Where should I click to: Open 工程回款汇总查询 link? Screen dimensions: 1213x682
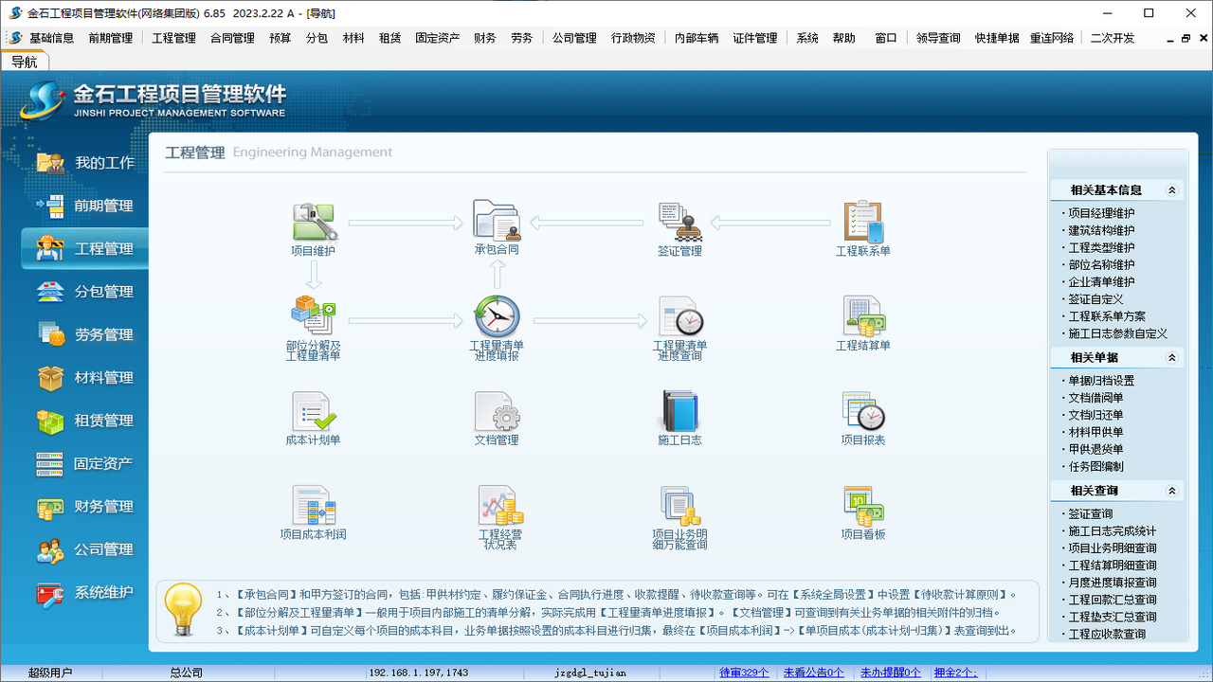coord(1113,600)
